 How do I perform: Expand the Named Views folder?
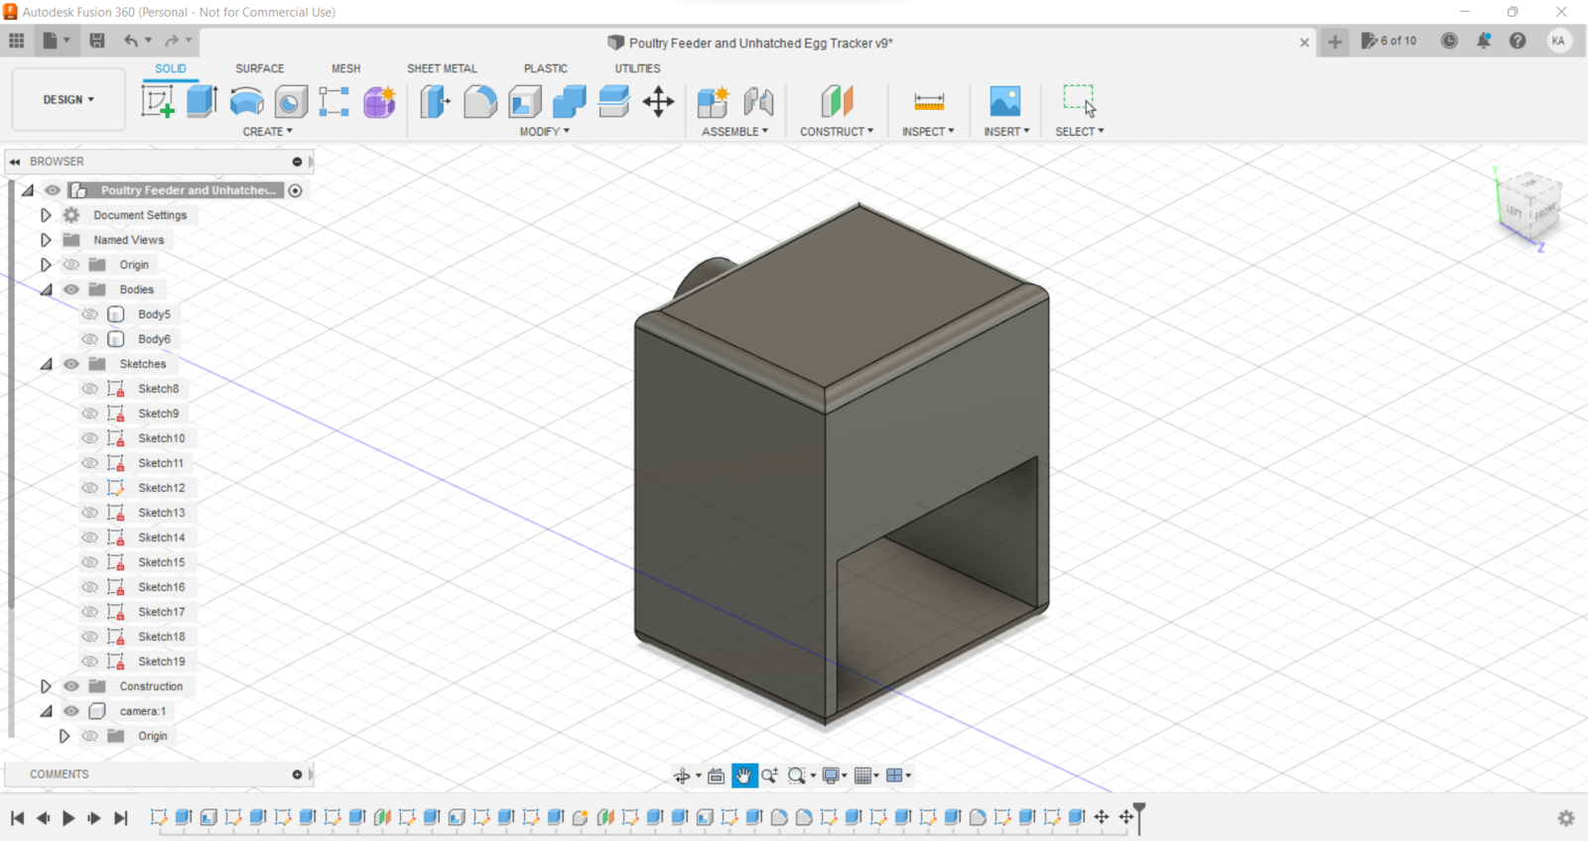(46, 240)
